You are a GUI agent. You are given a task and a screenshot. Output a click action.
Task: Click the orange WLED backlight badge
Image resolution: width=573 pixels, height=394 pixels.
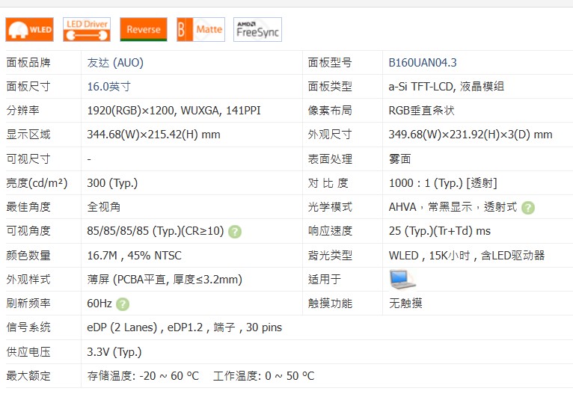[30, 30]
